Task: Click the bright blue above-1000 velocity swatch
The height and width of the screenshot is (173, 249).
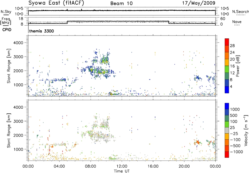Action: pyautogui.click(x=227, y=106)
